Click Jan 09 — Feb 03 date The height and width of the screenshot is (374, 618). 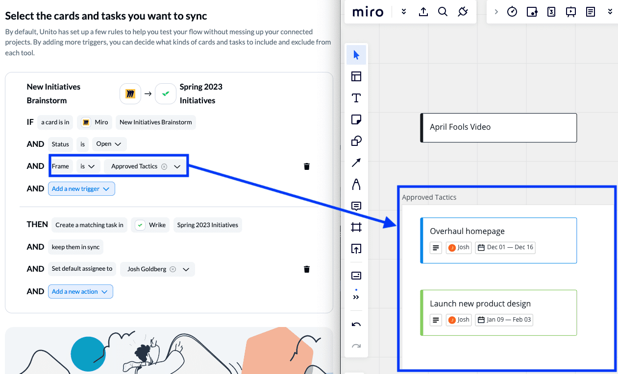click(x=504, y=320)
